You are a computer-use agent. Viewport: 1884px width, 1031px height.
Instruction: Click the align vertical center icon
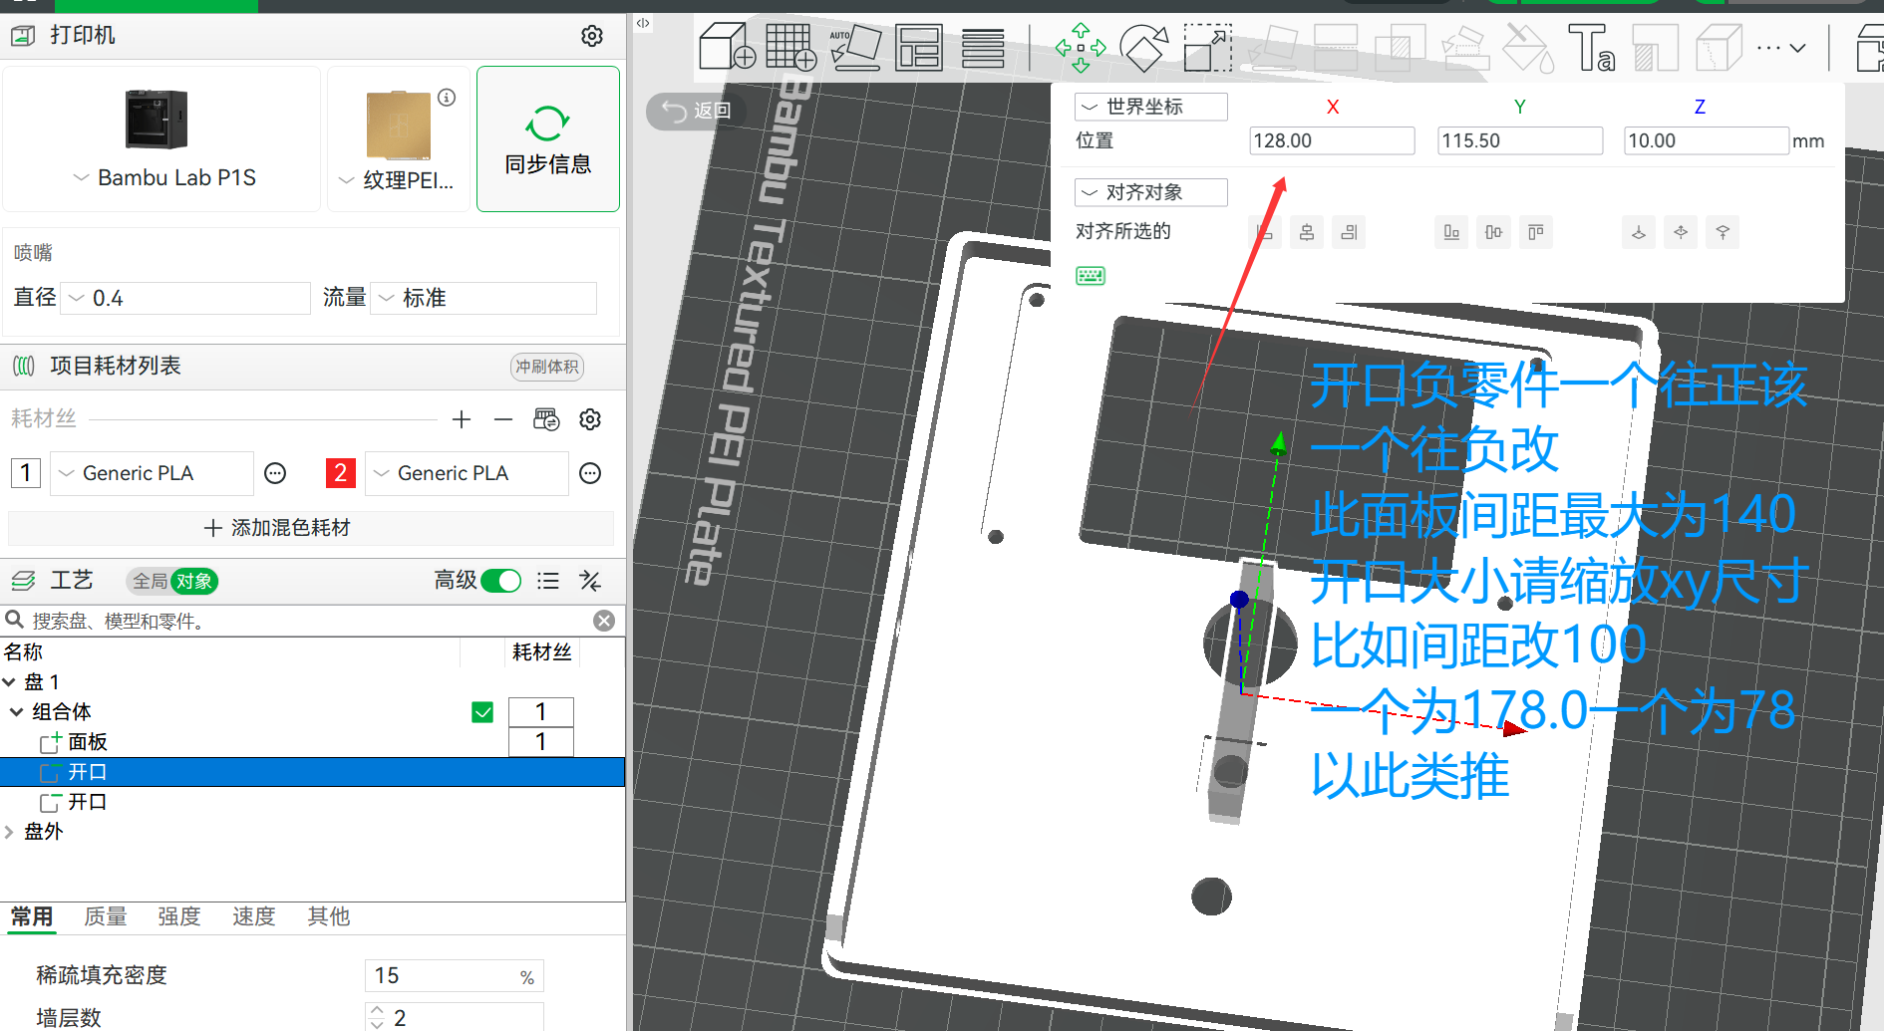(x=1493, y=232)
